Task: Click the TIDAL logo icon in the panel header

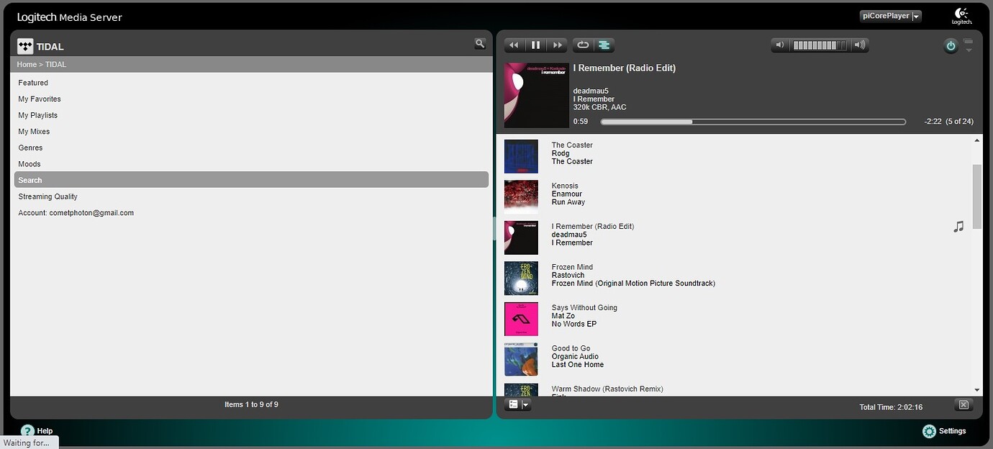Action: point(25,46)
